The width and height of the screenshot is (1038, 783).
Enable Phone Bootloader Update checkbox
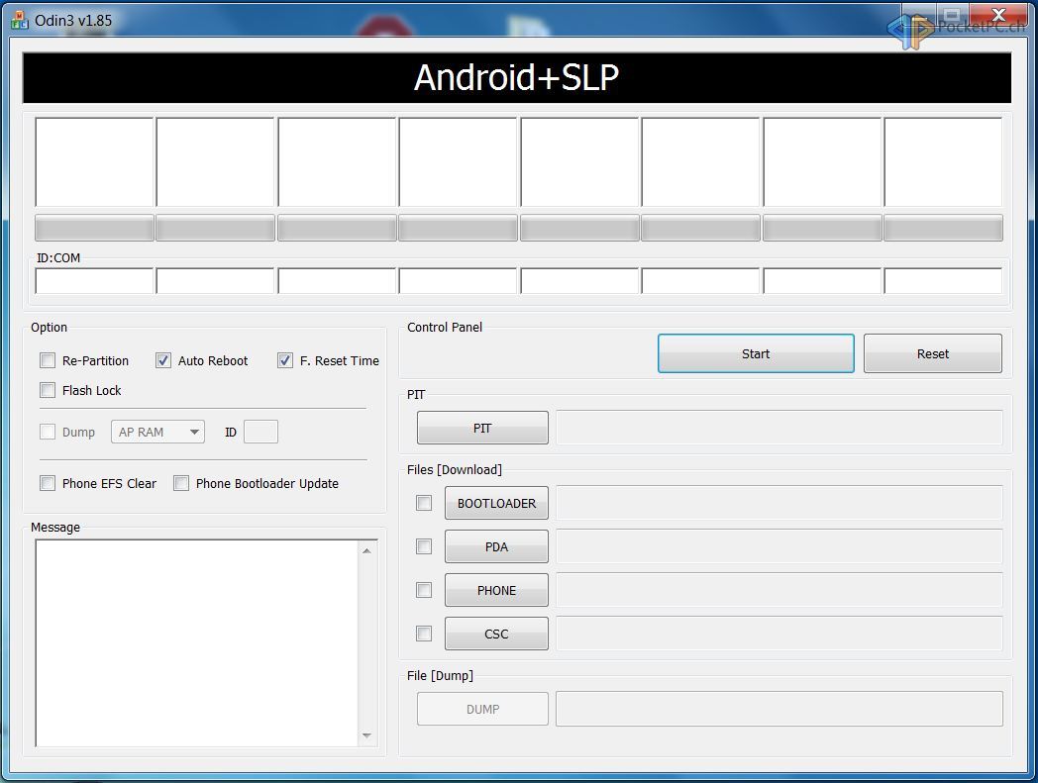pyautogui.click(x=180, y=483)
